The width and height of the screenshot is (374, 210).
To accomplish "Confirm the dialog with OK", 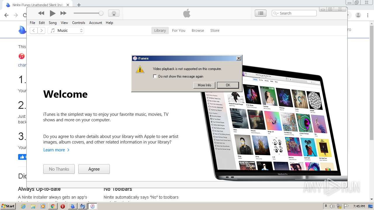I will coord(228,85).
